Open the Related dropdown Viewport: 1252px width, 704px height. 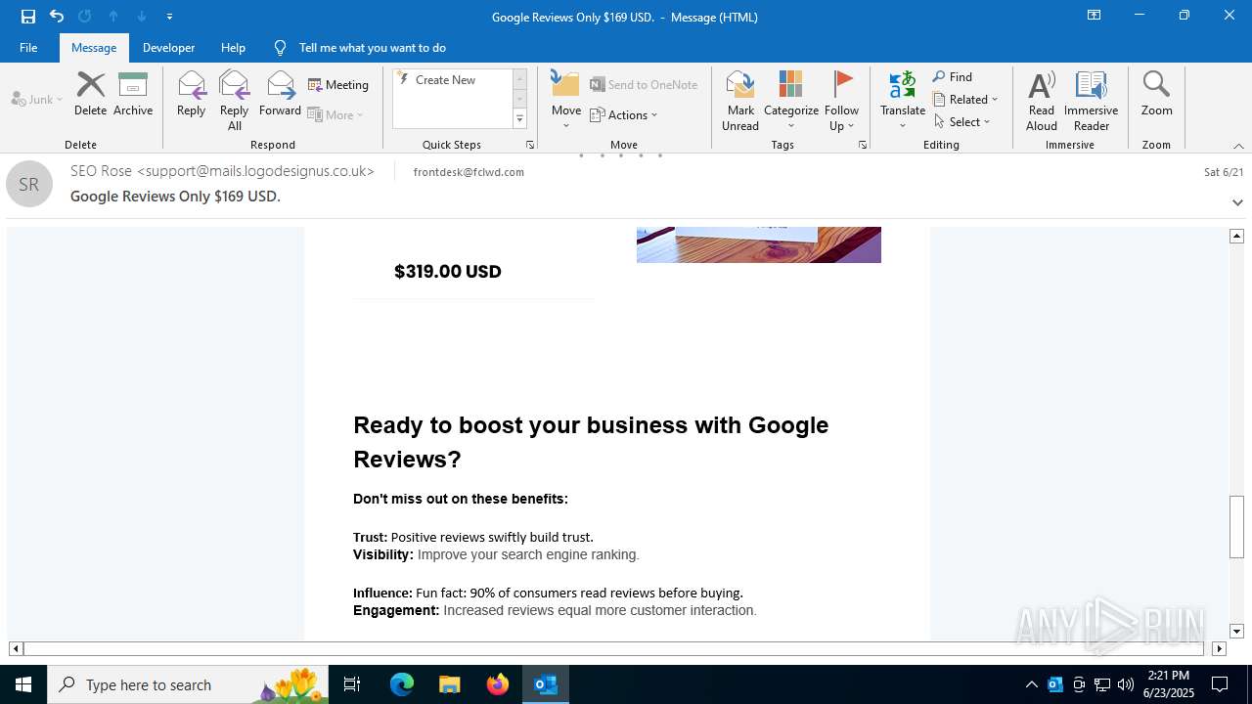(965, 100)
